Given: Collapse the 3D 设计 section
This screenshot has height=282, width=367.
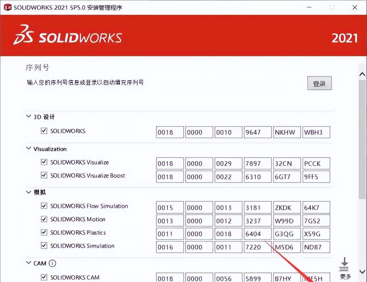Looking at the screenshot, I should pos(28,116).
